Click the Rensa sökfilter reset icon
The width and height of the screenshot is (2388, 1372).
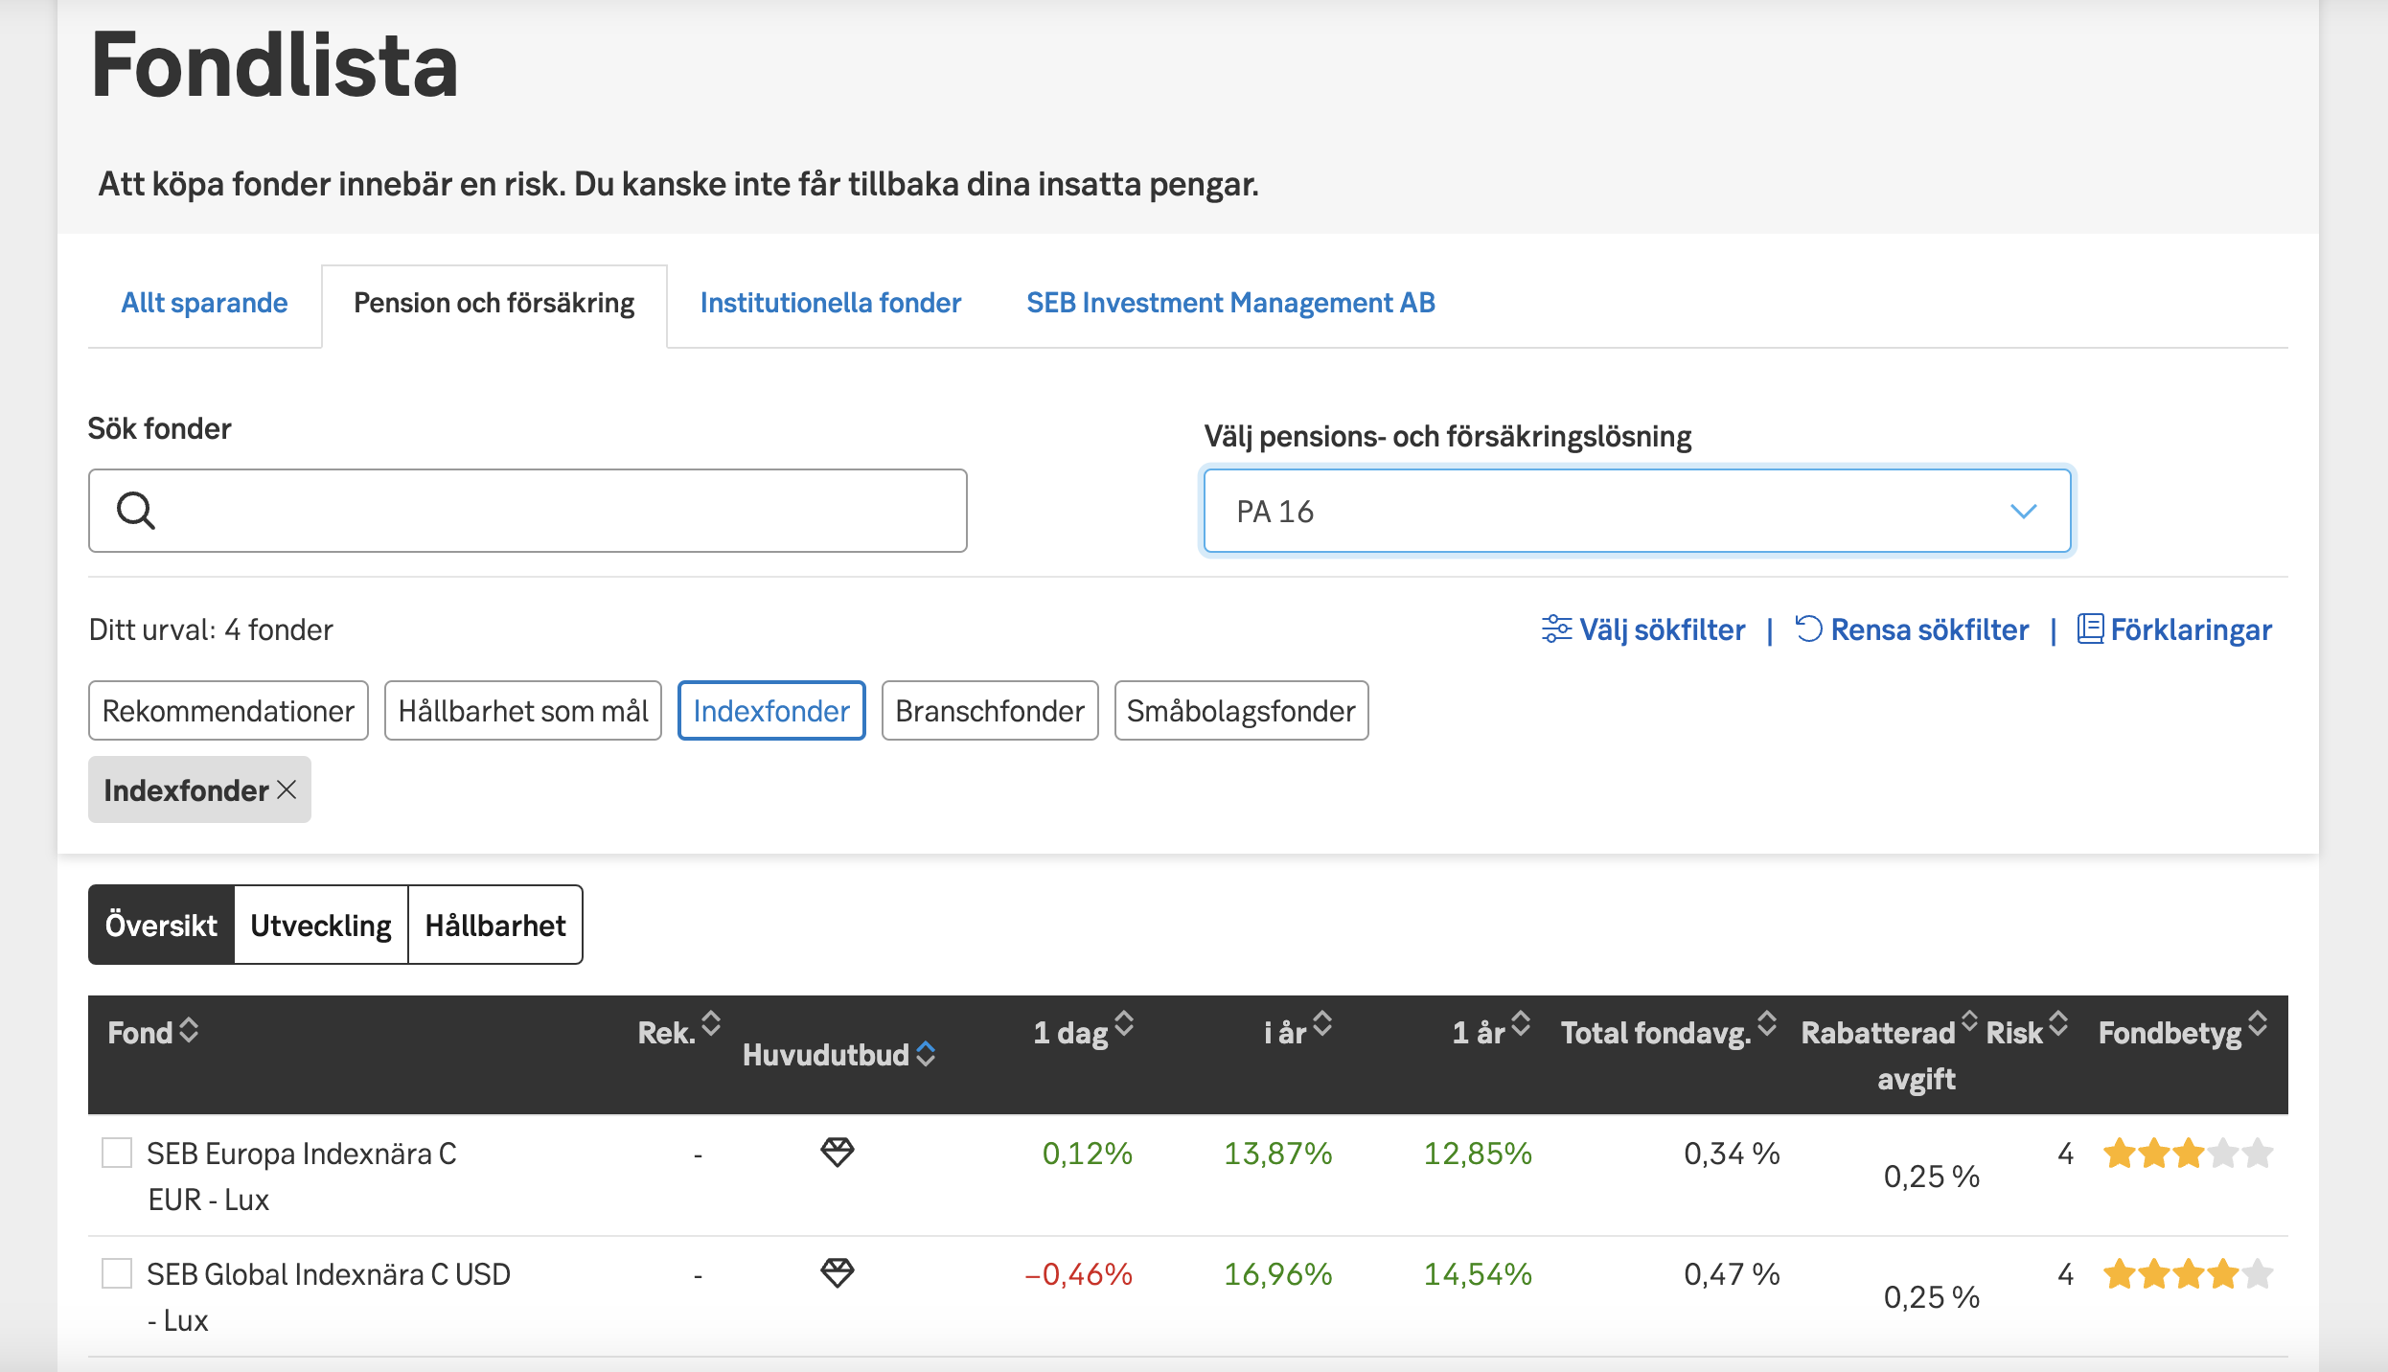1808,629
